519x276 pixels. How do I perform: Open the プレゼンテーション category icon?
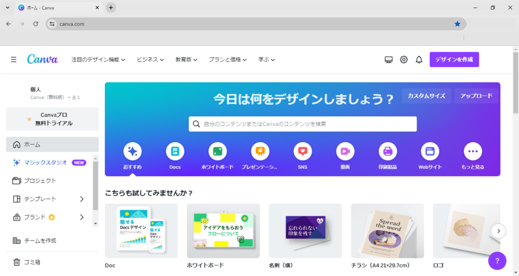(260, 151)
